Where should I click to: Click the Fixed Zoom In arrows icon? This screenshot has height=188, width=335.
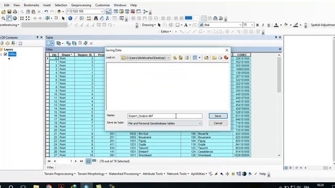pyautogui.click(x=22, y=18)
